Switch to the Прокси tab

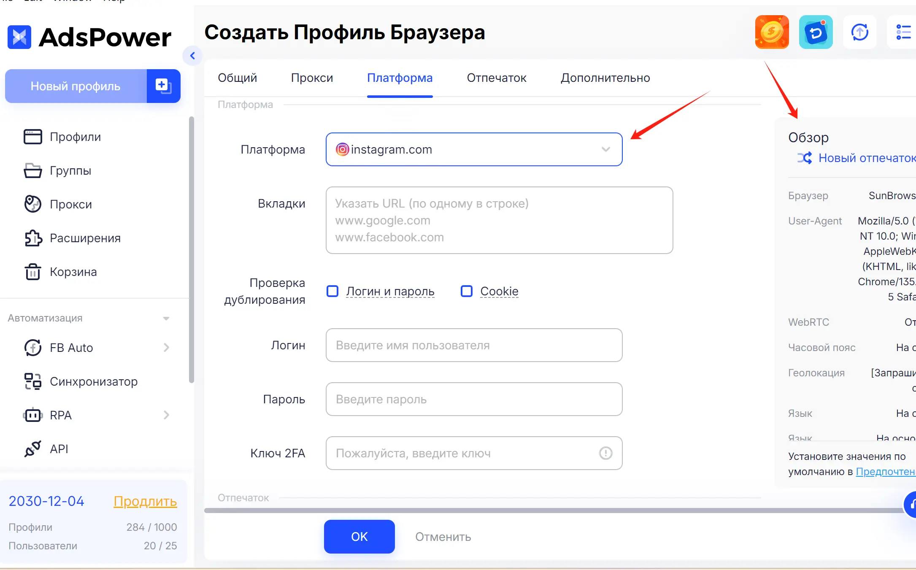click(312, 78)
